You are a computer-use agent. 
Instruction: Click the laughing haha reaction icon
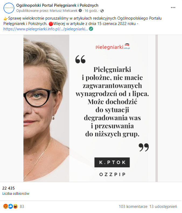16,206
